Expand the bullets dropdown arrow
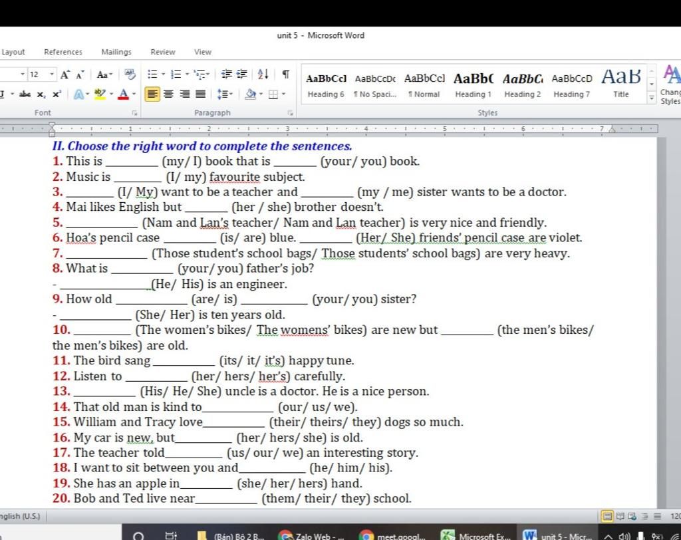This screenshot has width=681, height=540. pyautogui.click(x=164, y=74)
